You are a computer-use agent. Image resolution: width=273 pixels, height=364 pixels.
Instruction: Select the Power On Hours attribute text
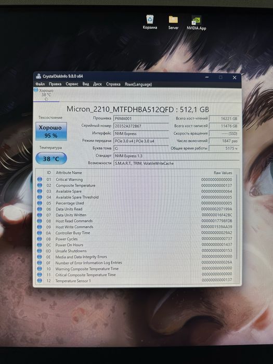pyautogui.click(x=69, y=245)
